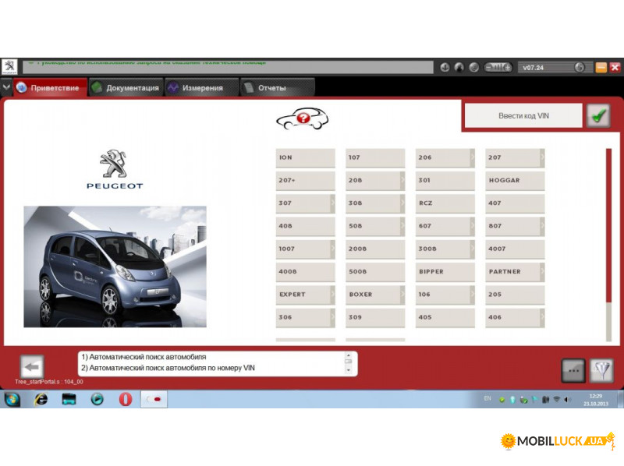Screen dimensions: 624x466
Task: Click the Peugeot lion logo in top-left corner
Action: click(10, 68)
